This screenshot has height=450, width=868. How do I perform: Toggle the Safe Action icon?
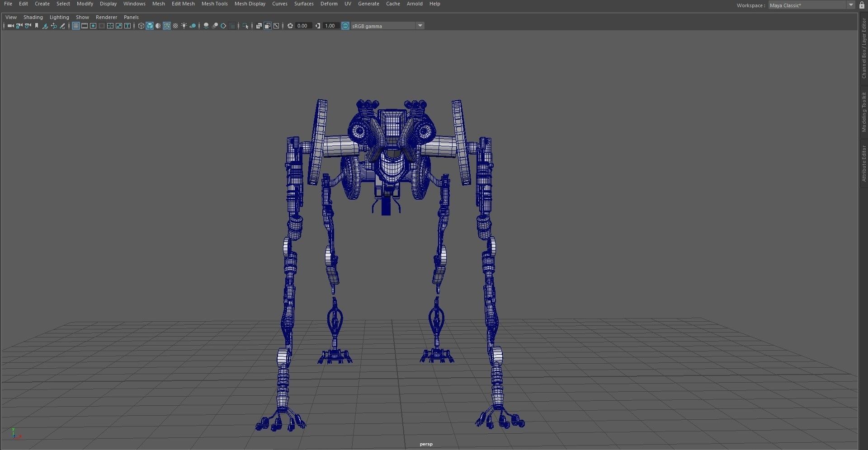[119, 26]
